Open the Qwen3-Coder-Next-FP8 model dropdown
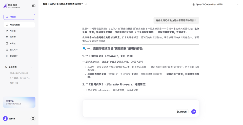 (215, 5)
